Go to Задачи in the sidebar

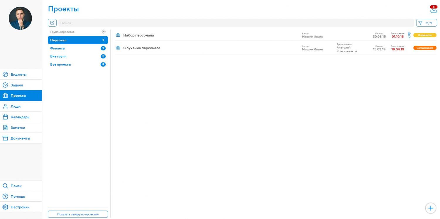click(17, 85)
